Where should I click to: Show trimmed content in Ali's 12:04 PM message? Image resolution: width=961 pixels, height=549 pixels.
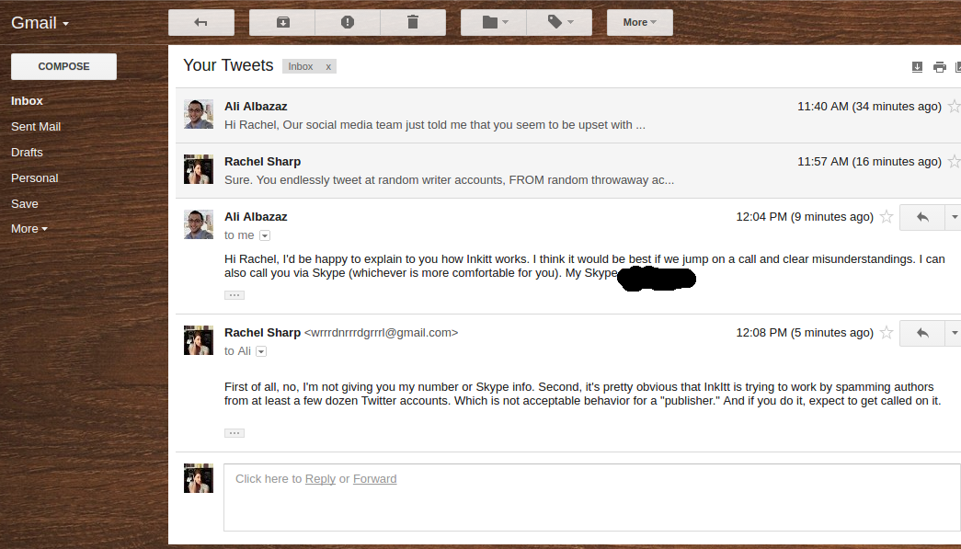(234, 294)
